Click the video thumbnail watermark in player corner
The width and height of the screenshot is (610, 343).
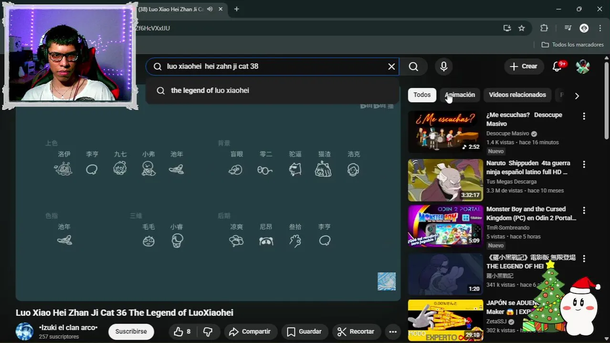(387, 282)
